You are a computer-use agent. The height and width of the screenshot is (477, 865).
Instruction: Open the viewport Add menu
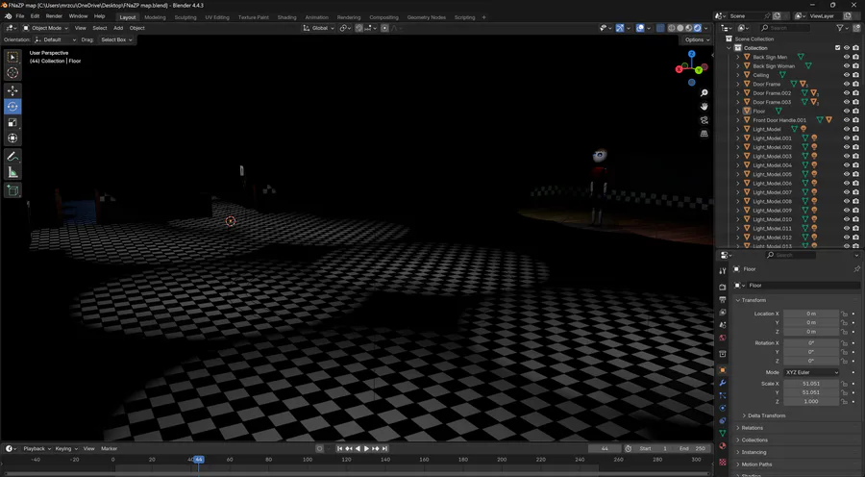point(118,28)
